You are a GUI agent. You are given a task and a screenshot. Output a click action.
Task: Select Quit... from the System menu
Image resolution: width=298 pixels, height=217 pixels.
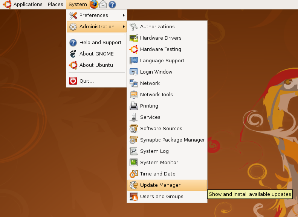pos(97,81)
